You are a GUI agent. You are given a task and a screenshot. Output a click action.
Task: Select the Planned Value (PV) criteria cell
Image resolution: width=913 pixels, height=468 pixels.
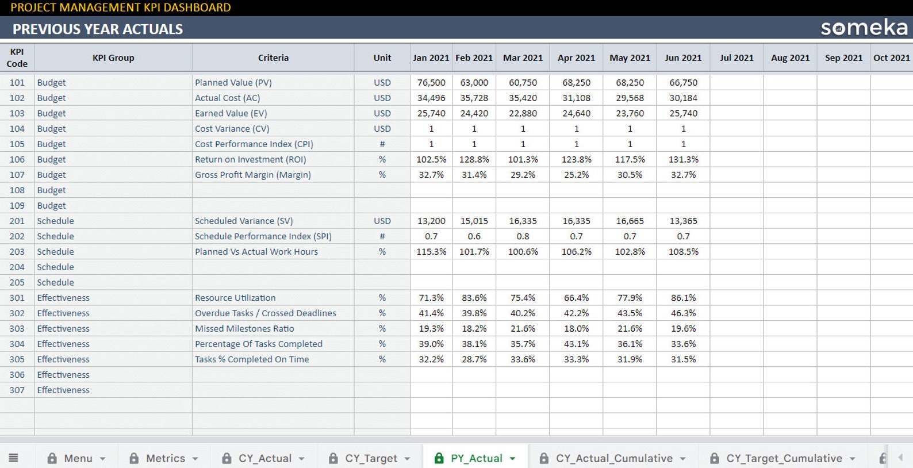coord(273,82)
